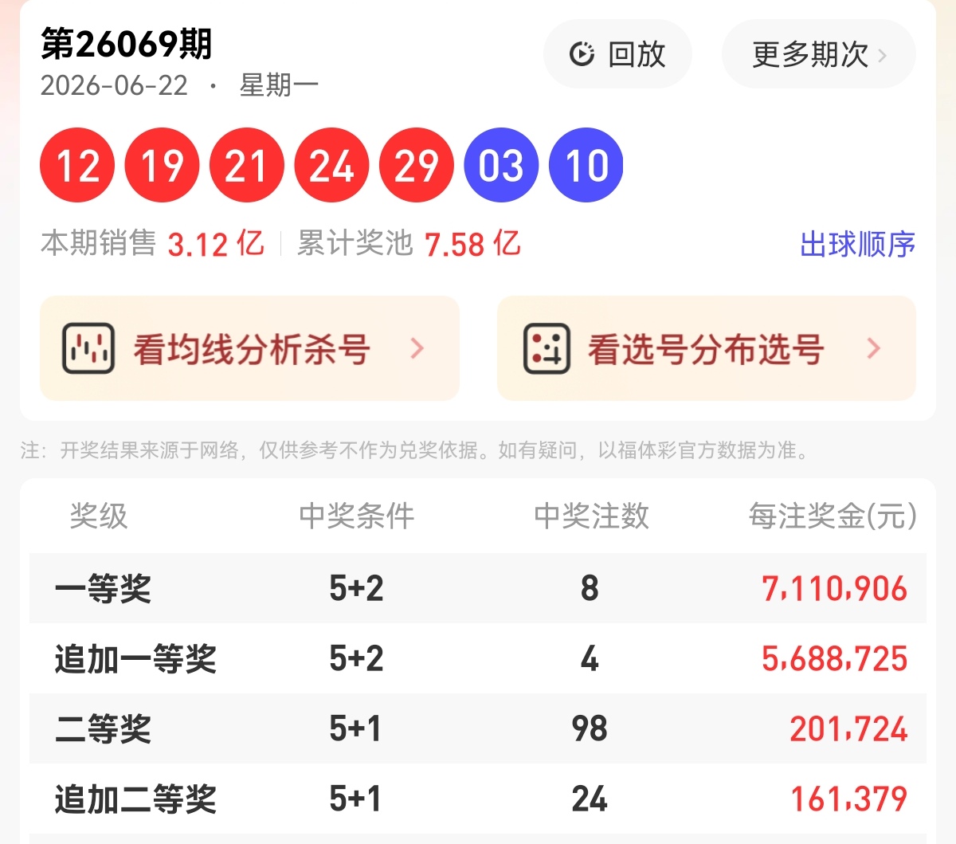Click the 每注奖金(元) column header
The width and height of the screenshot is (956, 844).
(833, 516)
